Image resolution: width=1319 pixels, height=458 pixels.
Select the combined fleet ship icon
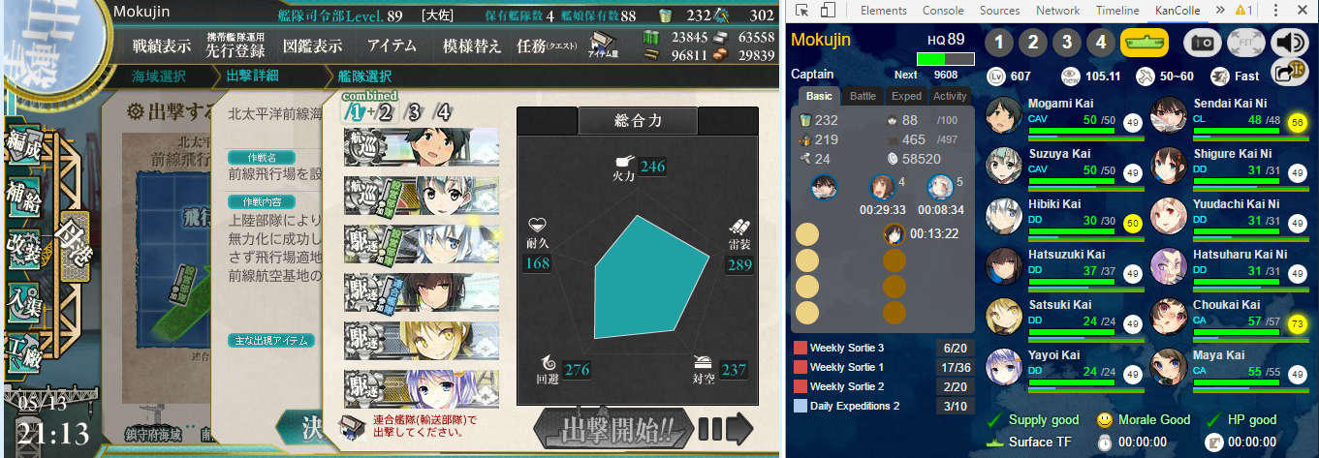click(1145, 44)
